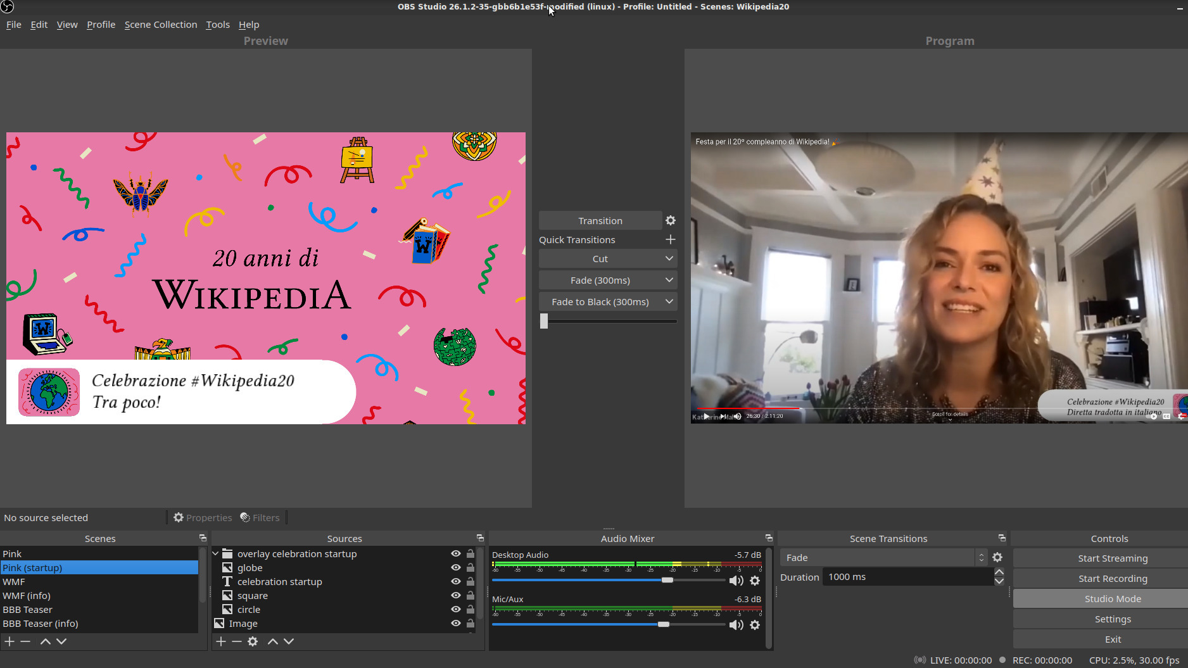Open Fade transition properties gear
Image resolution: width=1188 pixels, height=668 pixels.
coord(997,557)
